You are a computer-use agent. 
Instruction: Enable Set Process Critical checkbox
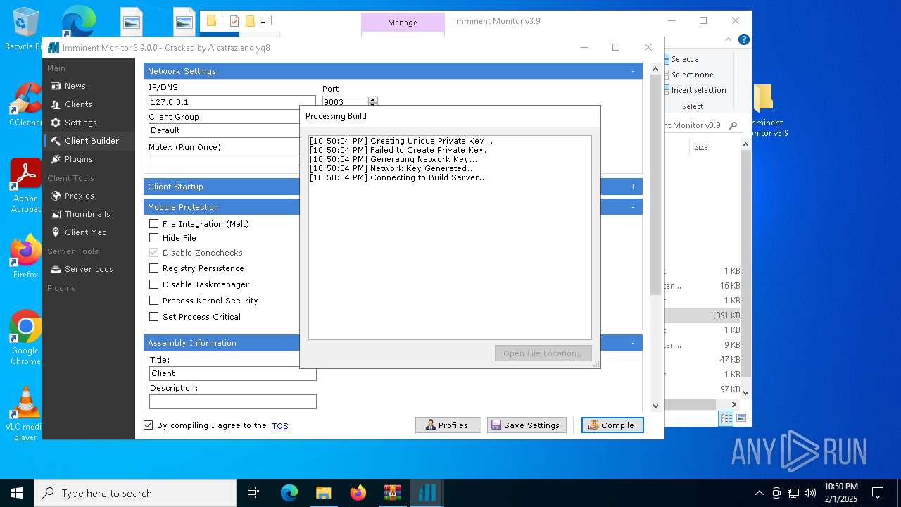pos(153,317)
